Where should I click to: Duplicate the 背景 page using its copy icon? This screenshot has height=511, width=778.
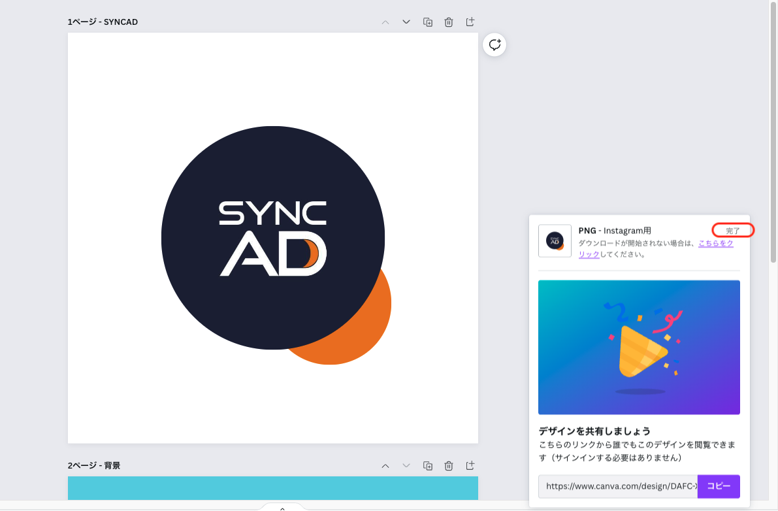click(x=427, y=465)
